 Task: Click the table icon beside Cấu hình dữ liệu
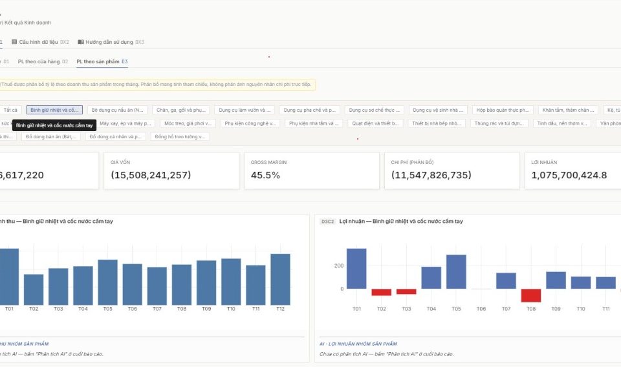pyautogui.click(x=14, y=42)
